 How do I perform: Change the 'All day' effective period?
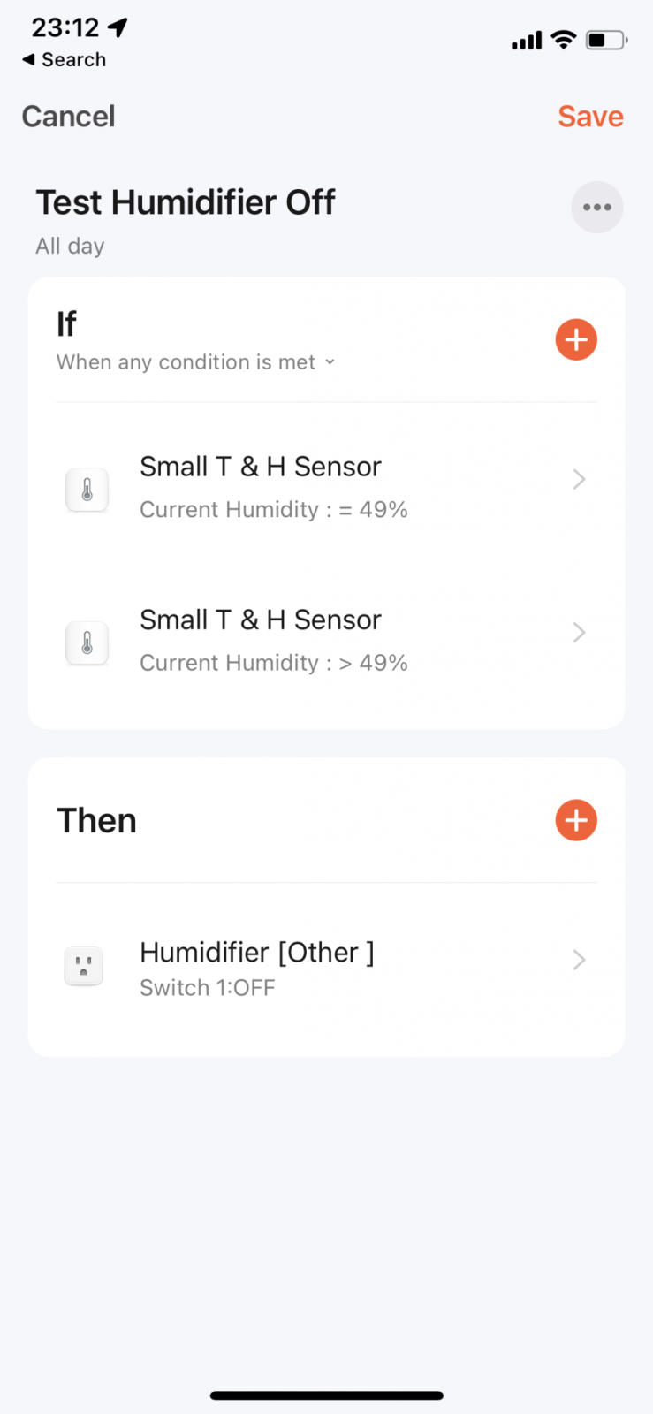pos(70,246)
